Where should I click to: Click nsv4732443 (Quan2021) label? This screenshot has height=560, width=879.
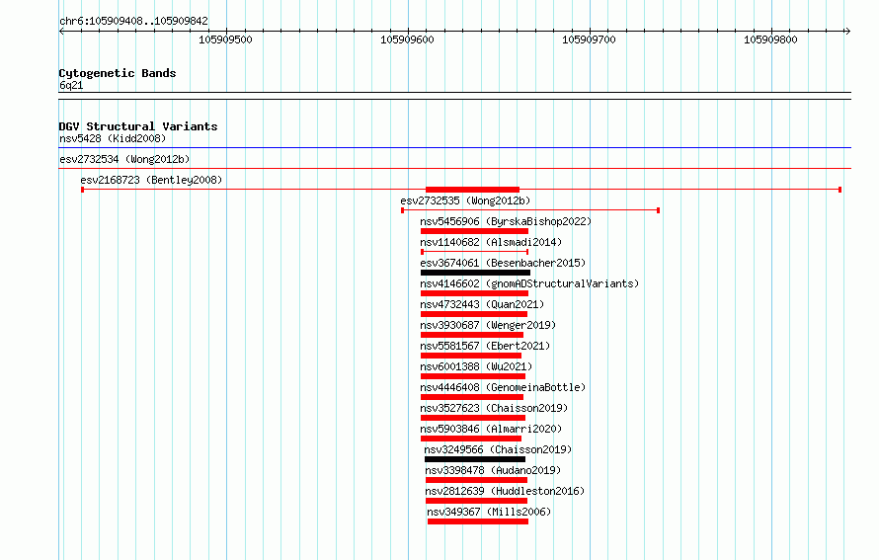(x=482, y=304)
